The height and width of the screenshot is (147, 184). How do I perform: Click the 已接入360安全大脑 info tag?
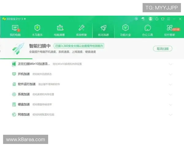click(x=79, y=46)
